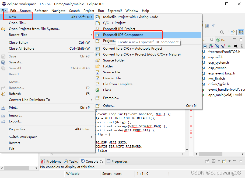Choose Example... in New submenu
The width and height of the screenshot is (245, 178).
(x=148, y=98)
